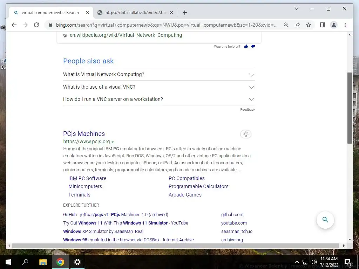Open the Chrome side panel

(x=323, y=25)
